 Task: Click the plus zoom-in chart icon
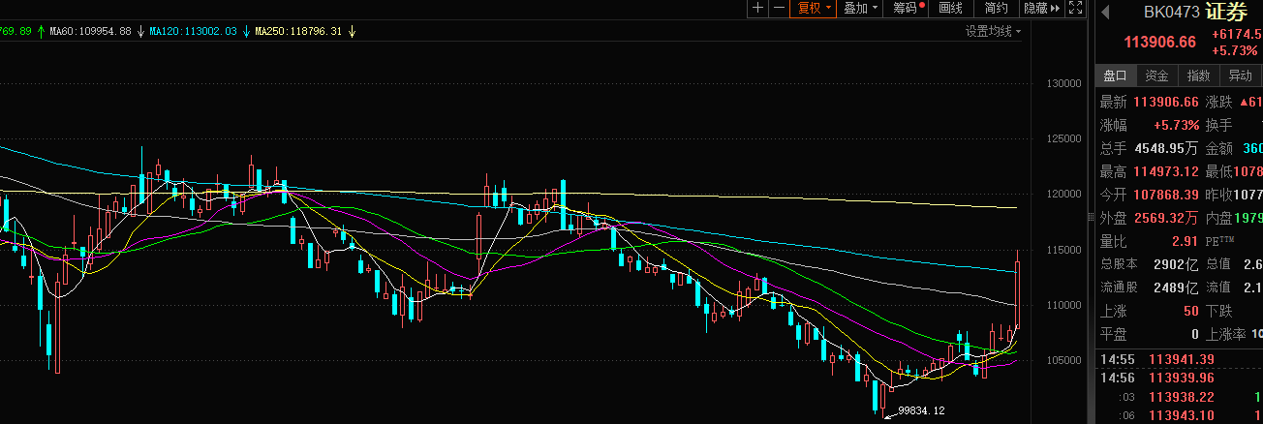(757, 9)
